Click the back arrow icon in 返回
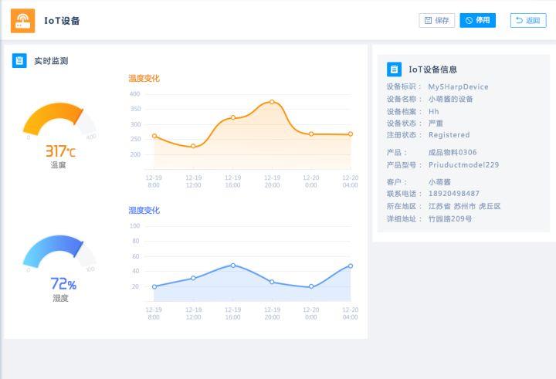The height and width of the screenshot is (379, 556). click(x=519, y=21)
